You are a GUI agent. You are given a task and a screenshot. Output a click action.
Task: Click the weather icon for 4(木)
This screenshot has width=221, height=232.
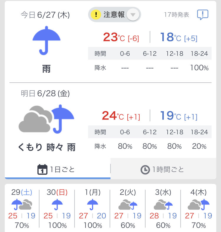198,205
